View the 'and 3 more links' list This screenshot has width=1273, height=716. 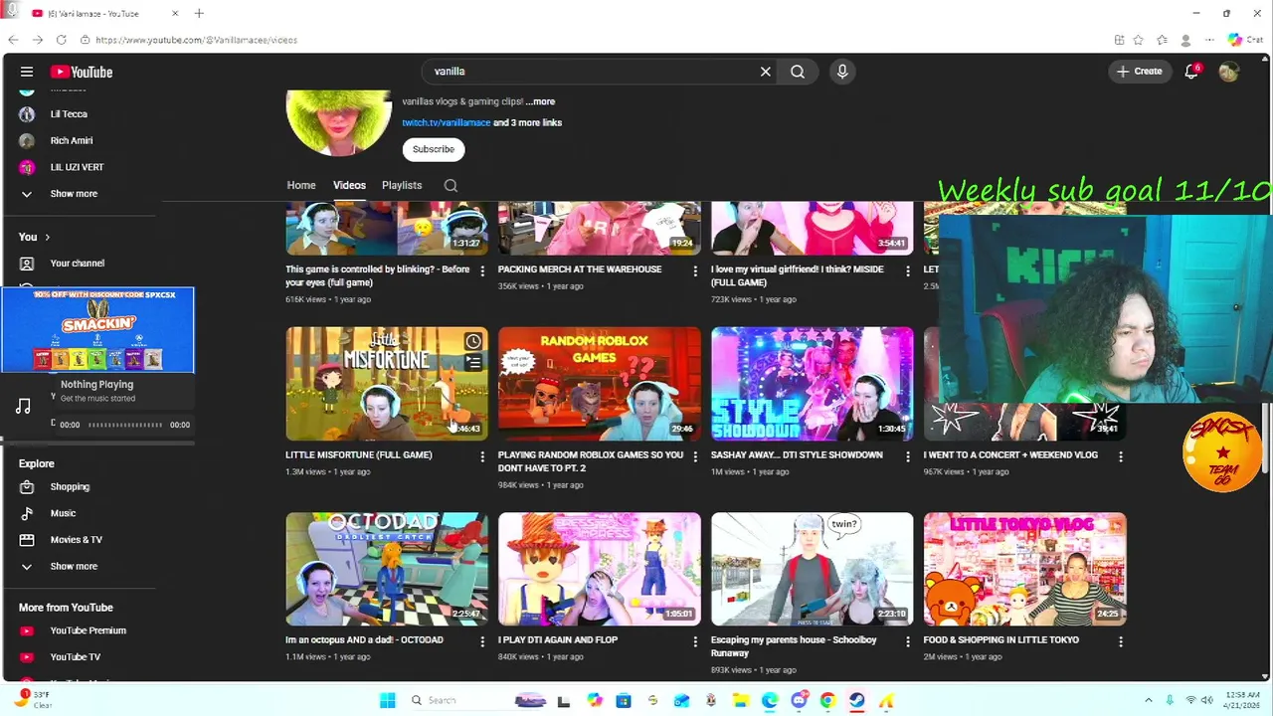pyautogui.click(x=528, y=122)
